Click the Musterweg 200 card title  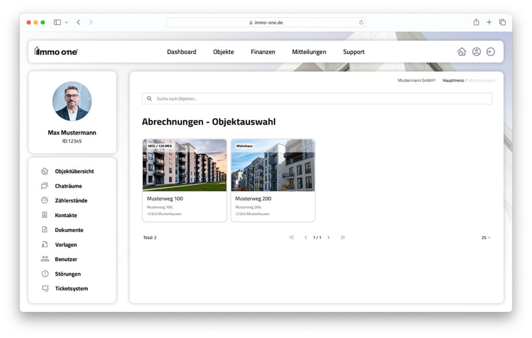(253, 199)
